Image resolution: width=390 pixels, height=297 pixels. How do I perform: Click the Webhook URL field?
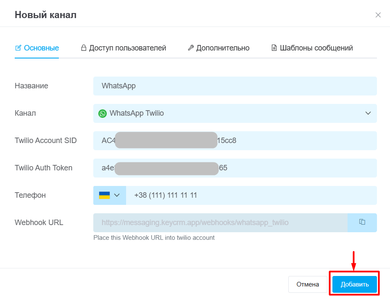220,223
